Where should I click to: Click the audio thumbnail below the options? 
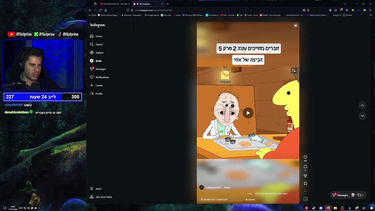[305, 199]
